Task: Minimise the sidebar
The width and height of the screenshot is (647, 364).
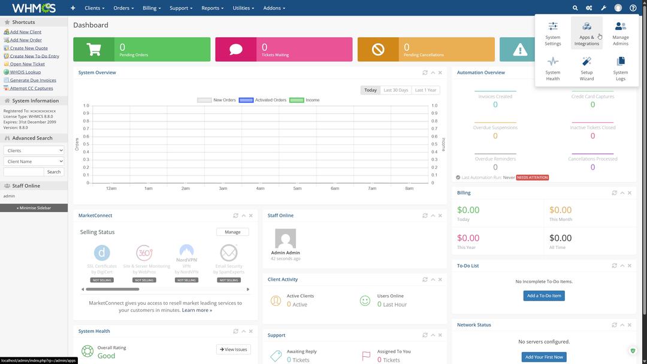Action: point(34,208)
